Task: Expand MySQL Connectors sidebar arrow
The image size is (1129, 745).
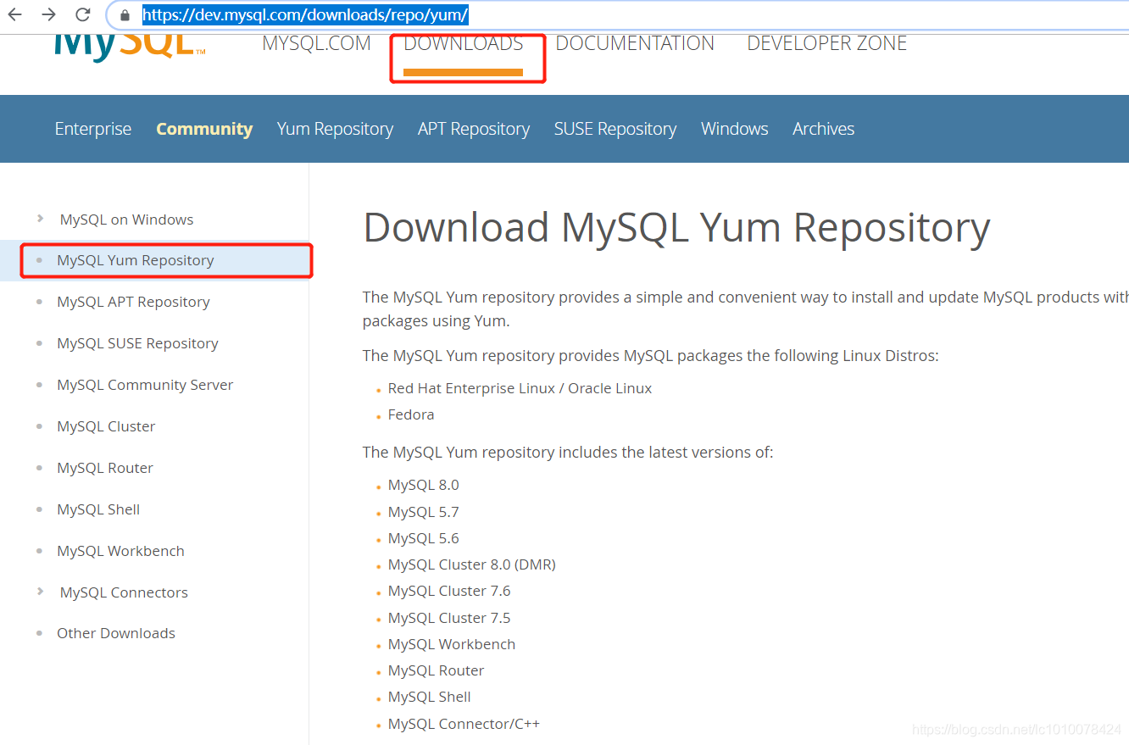Action: click(40, 592)
